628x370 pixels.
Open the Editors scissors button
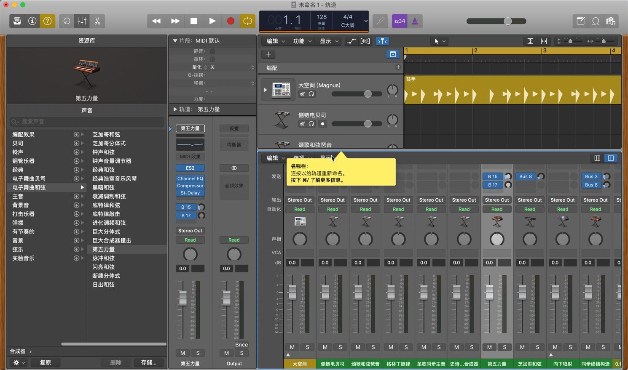97,21
